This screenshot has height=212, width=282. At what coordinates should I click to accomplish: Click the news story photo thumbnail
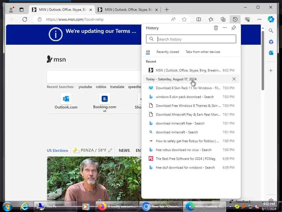coord(94,179)
